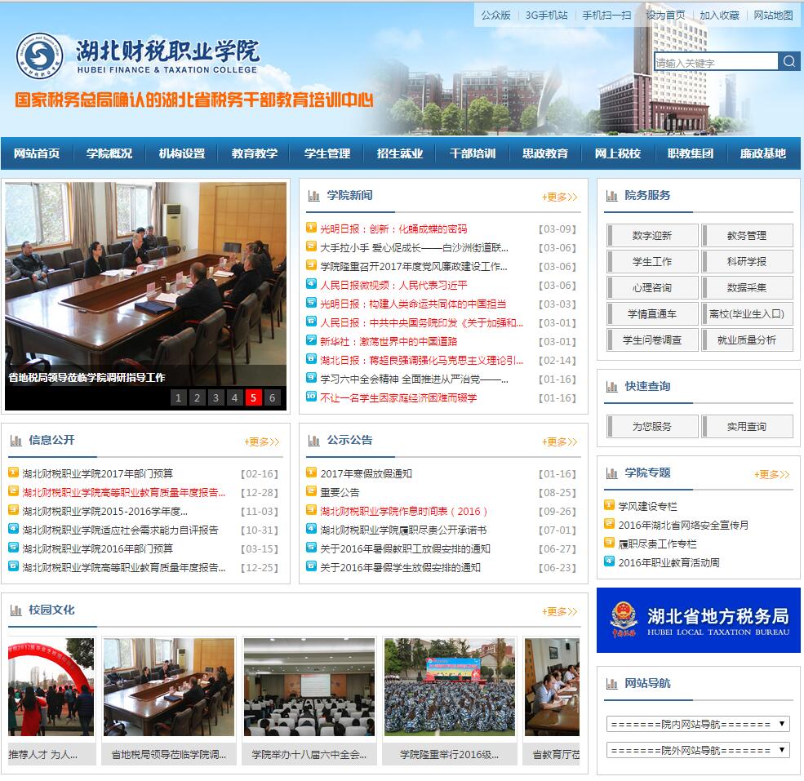Open 学院概况 navigation menu item

pos(109,153)
